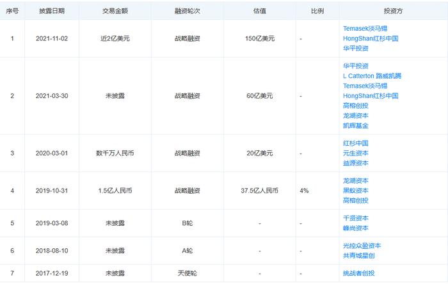Screen dimensions: 448x284
Task: Select the date cell 2020-03-01
Action: [x=52, y=154]
